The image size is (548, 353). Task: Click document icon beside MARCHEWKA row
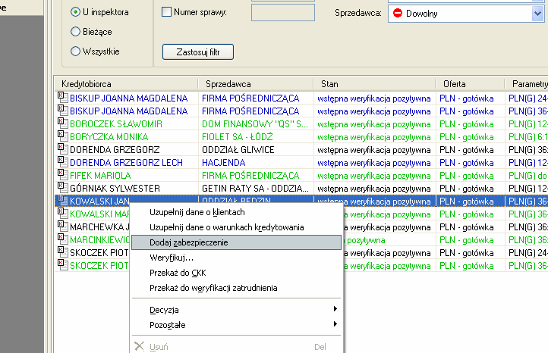click(x=62, y=226)
